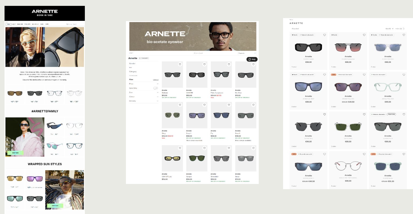Click the speech bubble icon in Help
This screenshot has height=214, width=413.
click(250, 59)
